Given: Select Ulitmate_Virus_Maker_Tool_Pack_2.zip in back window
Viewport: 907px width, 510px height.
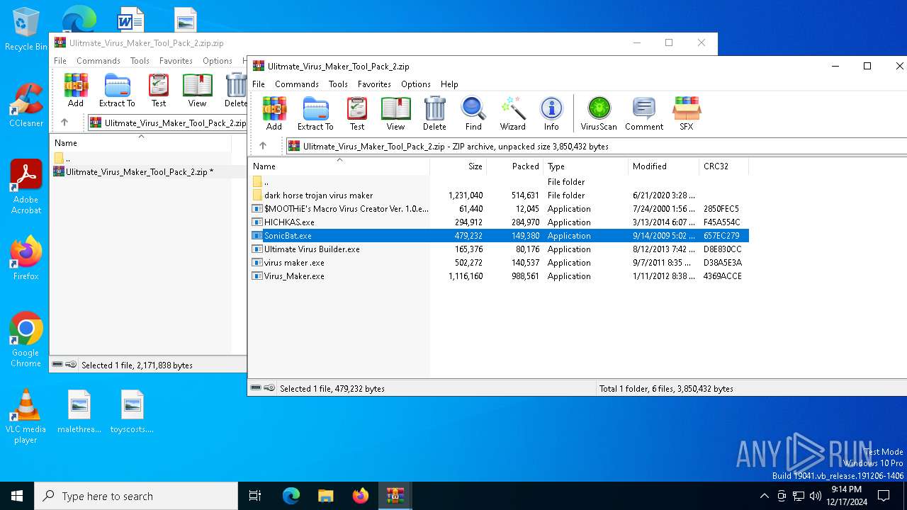Looking at the screenshot, I should click(140, 171).
